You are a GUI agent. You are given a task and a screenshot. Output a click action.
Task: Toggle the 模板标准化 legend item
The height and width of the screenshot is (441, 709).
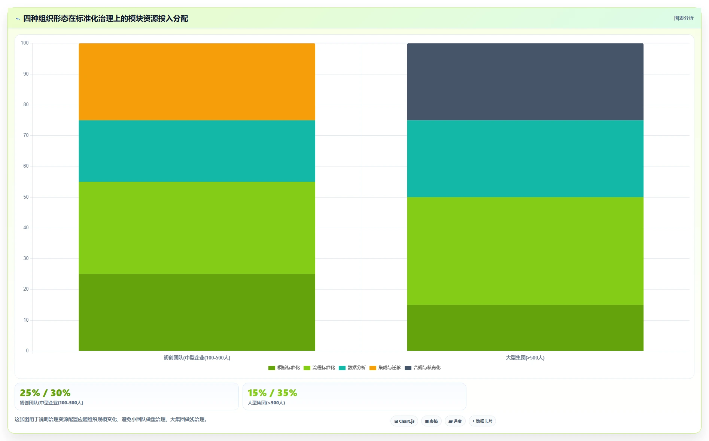(x=284, y=368)
